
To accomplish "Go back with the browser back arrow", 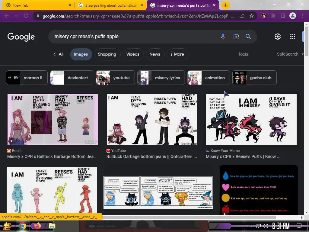I will [x=7, y=16].
